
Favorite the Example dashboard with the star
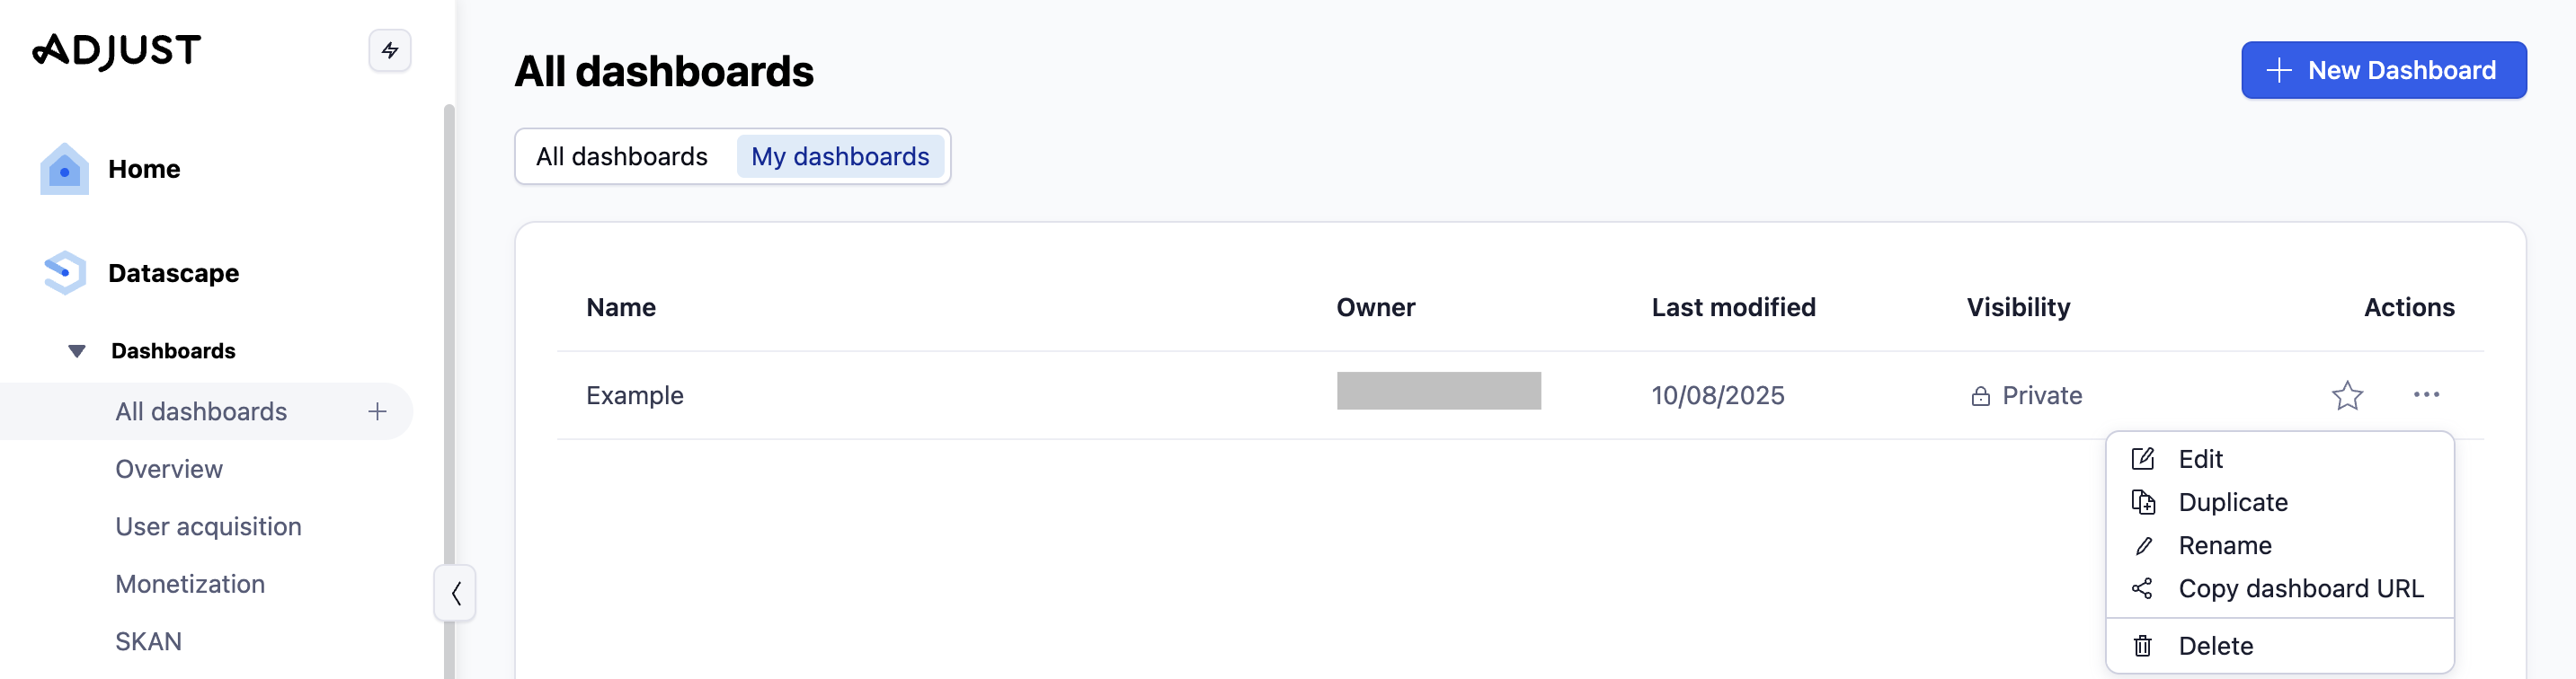coord(2347,395)
